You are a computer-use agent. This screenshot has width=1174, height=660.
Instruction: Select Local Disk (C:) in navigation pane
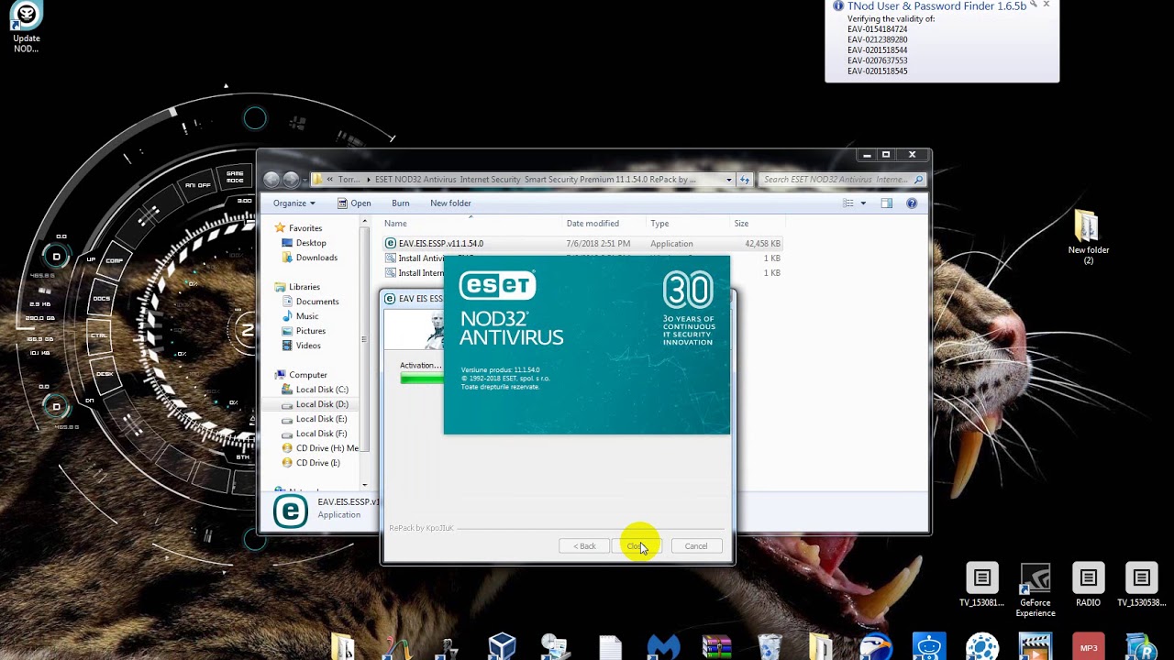322,390
